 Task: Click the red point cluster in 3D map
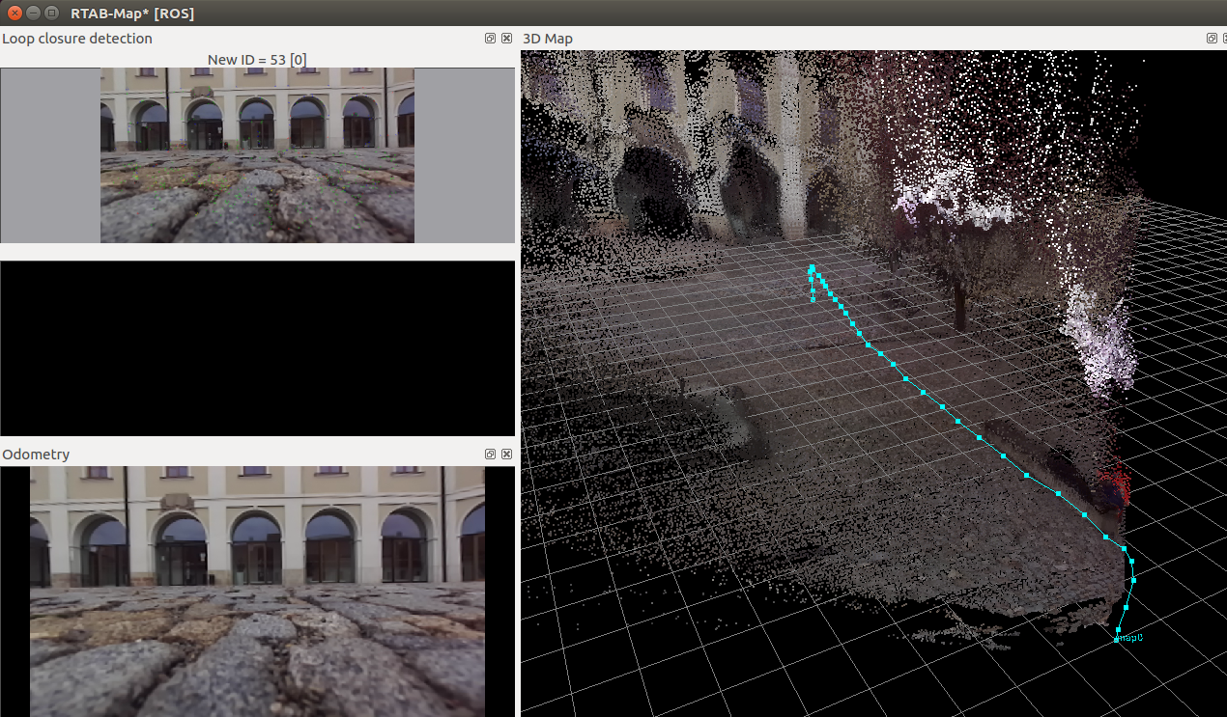tap(1114, 480)
